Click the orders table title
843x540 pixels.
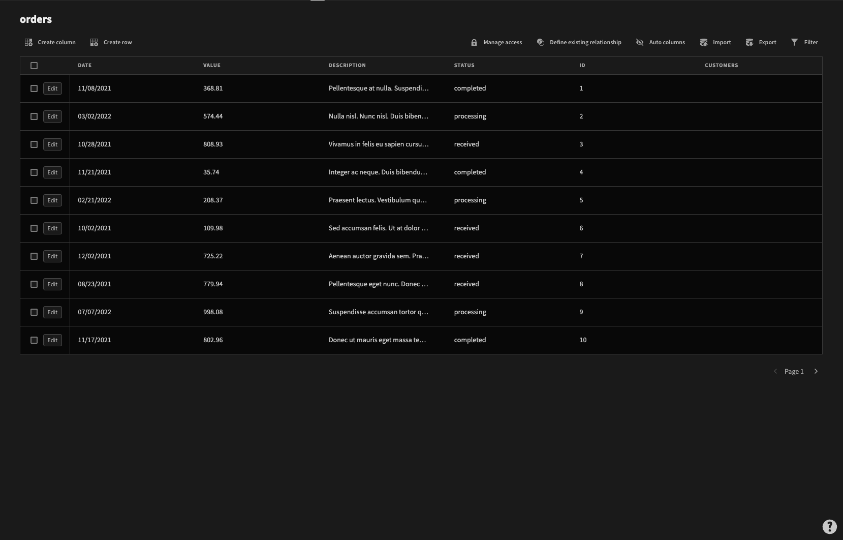point(36,19)
